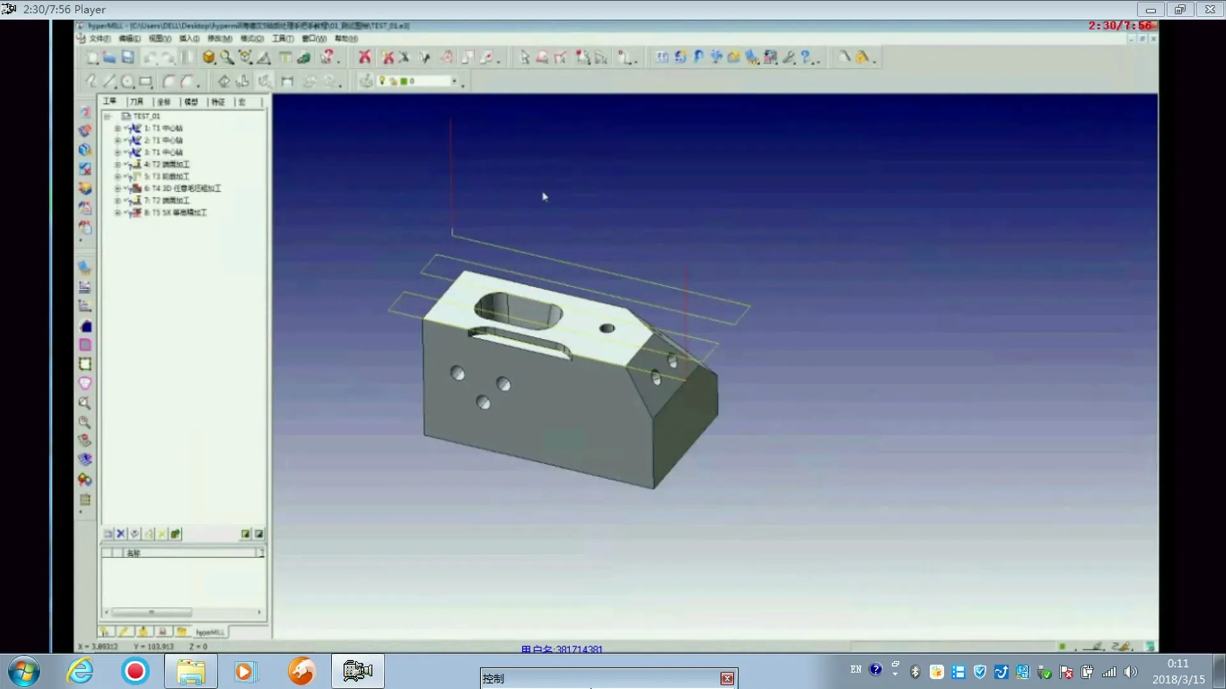Select the rectangle sketch tool

146,82
